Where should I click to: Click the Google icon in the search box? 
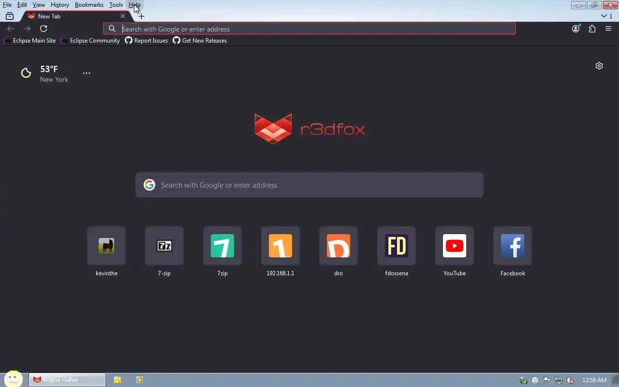[x=149, y=185]
